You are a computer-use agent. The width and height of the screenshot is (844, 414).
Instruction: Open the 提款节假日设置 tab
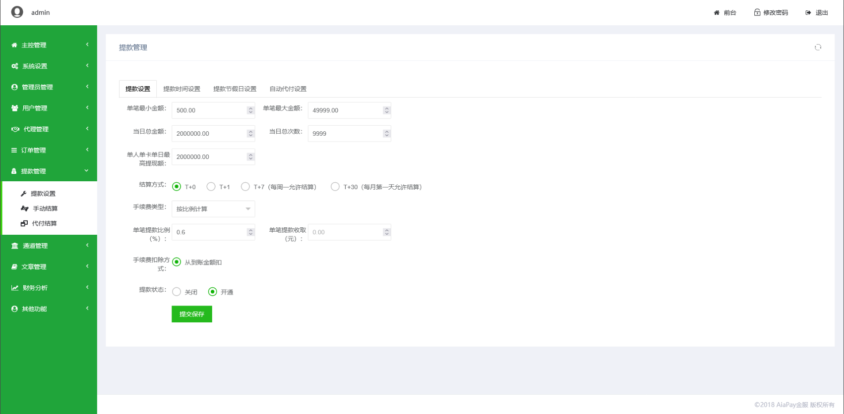pos(235,89)
